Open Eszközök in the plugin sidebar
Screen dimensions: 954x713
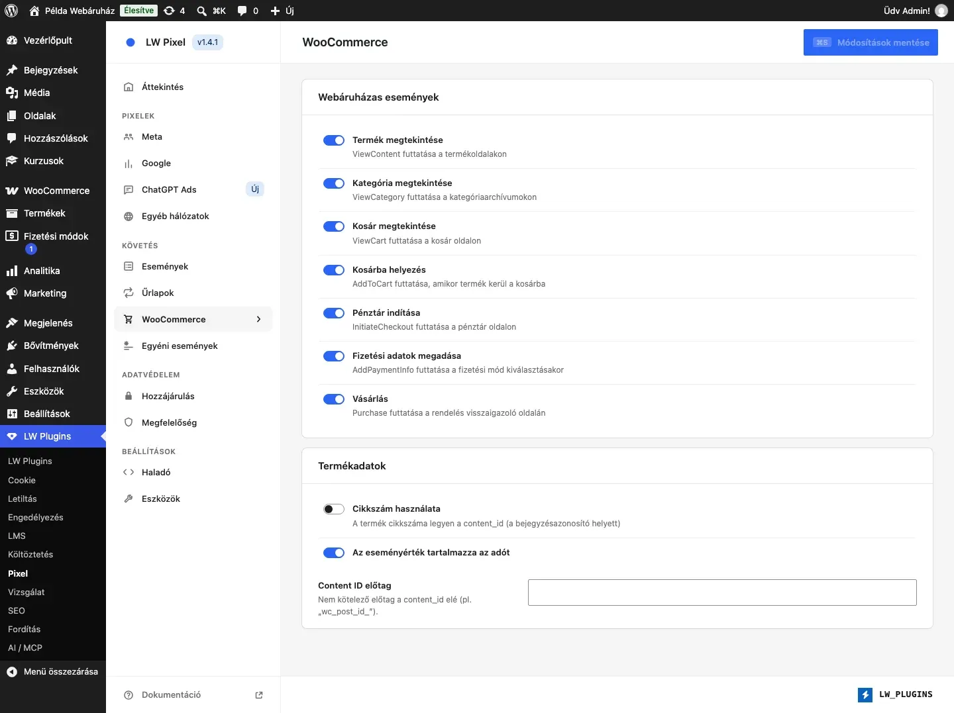193,499
